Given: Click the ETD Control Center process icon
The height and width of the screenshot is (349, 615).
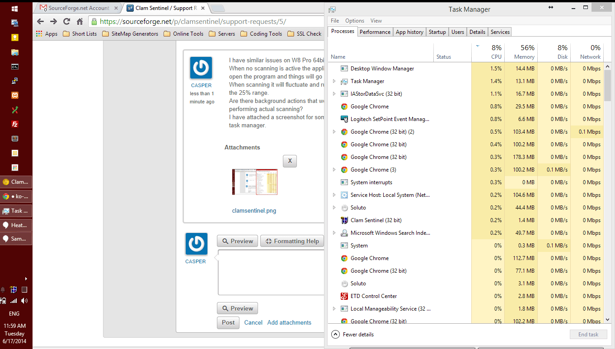Looking at the screenshot, I should coord(344,296).
